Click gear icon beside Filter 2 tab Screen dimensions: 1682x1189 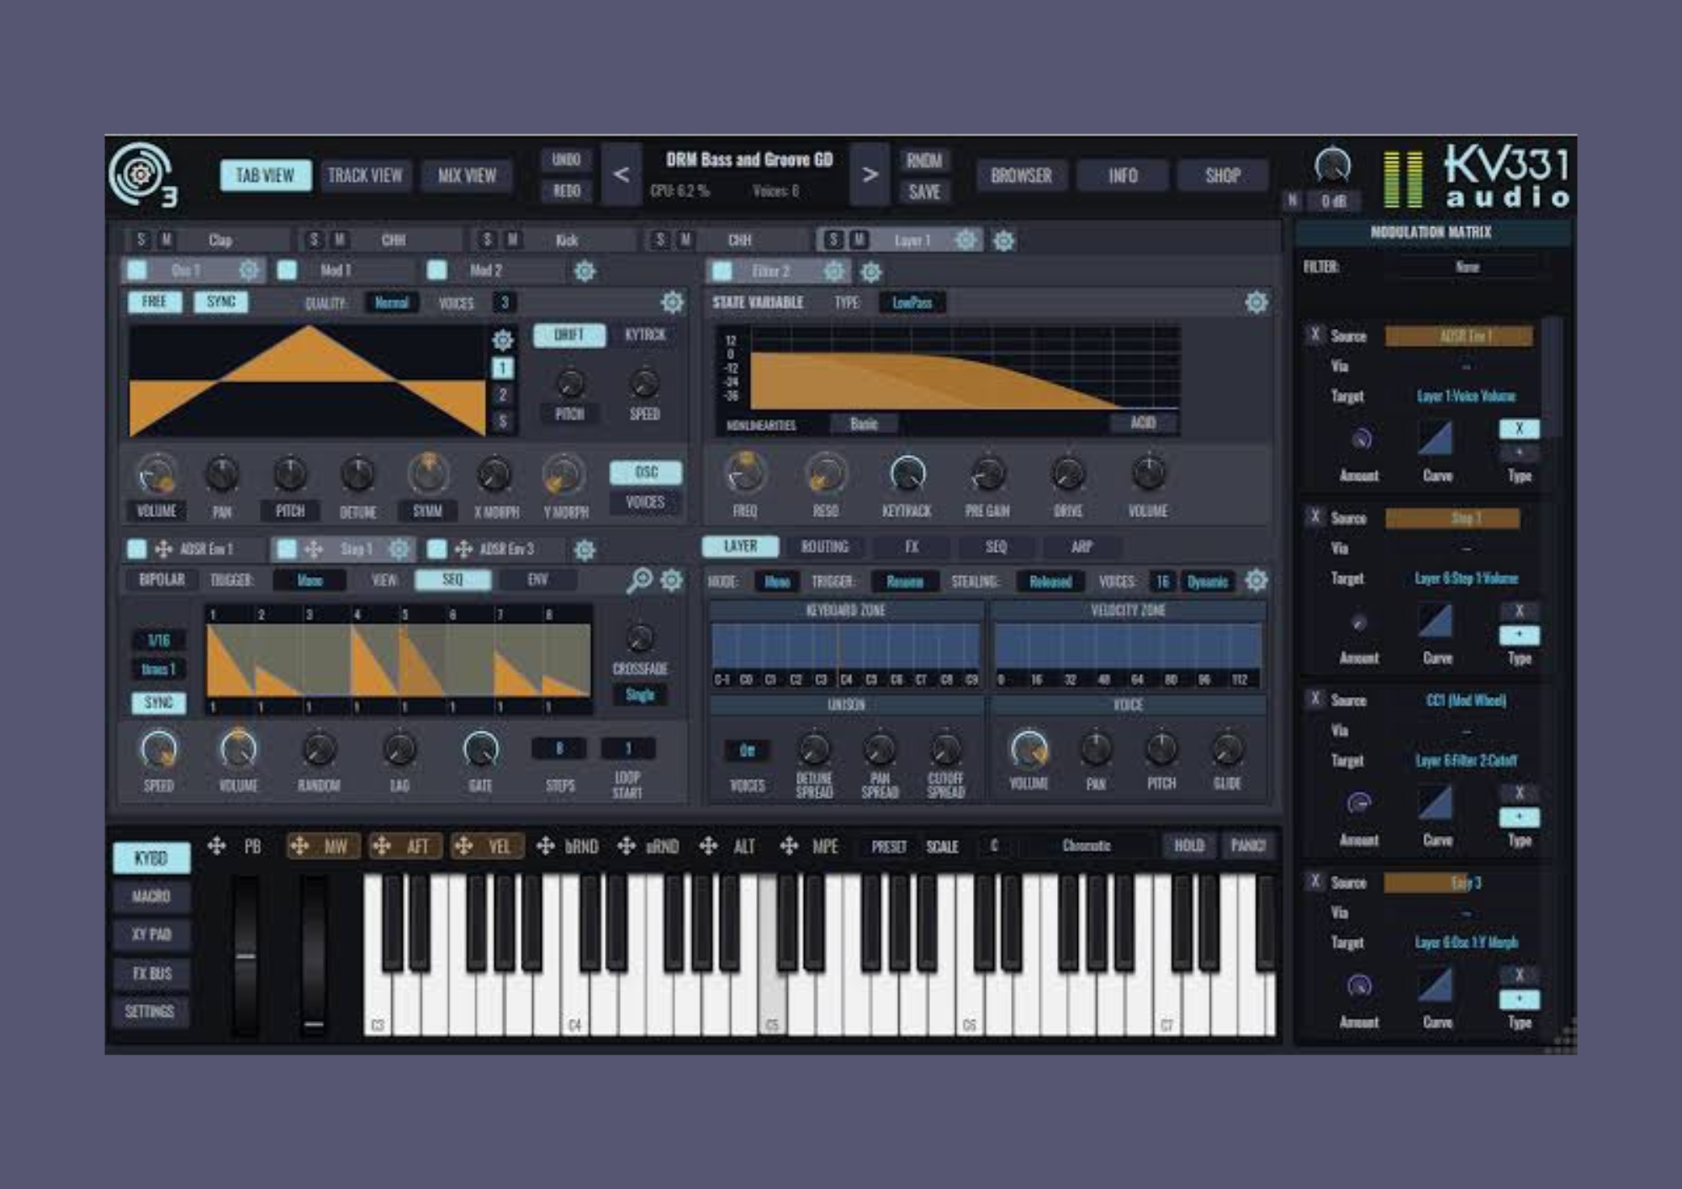[x=871, y=272]
